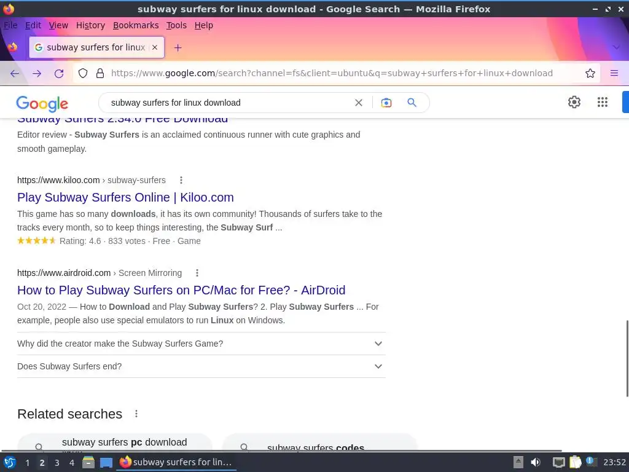Viewport: 629px width, 472px height.
Task: Click the URL address bar
Action: click(332, 73)
